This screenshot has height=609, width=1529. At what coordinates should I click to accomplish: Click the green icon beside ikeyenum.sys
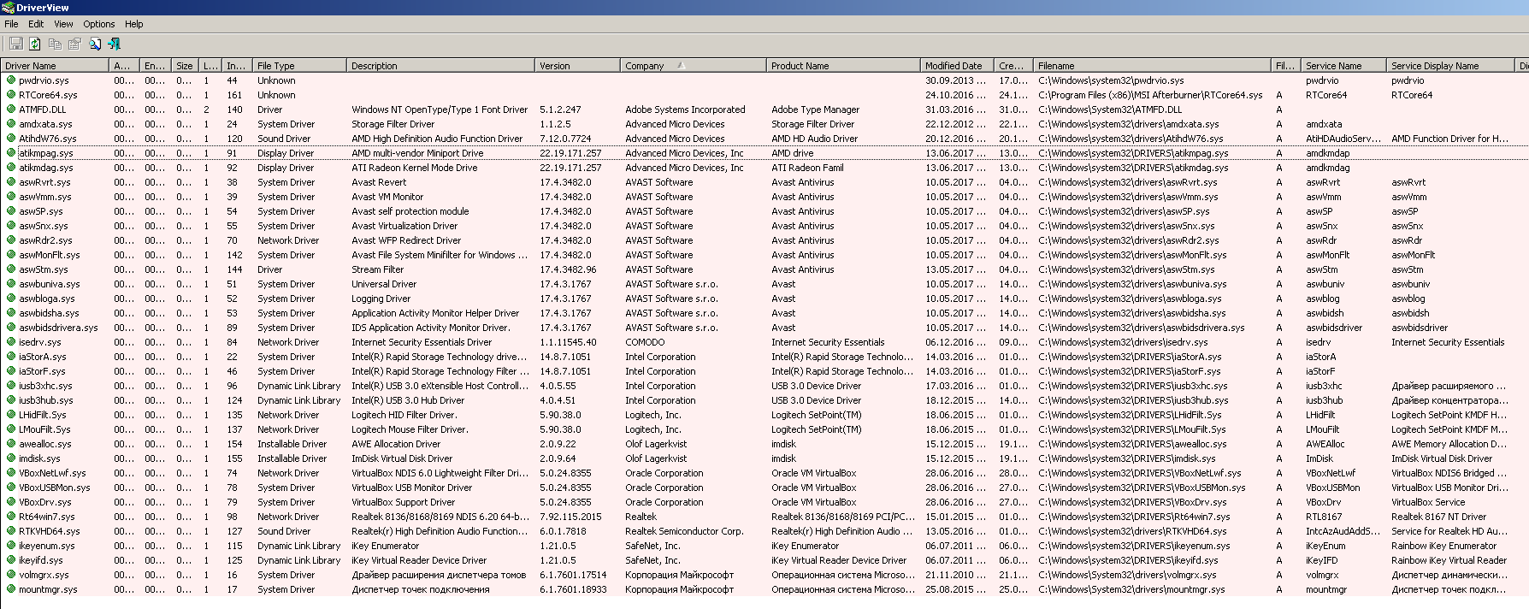point(11,546)
